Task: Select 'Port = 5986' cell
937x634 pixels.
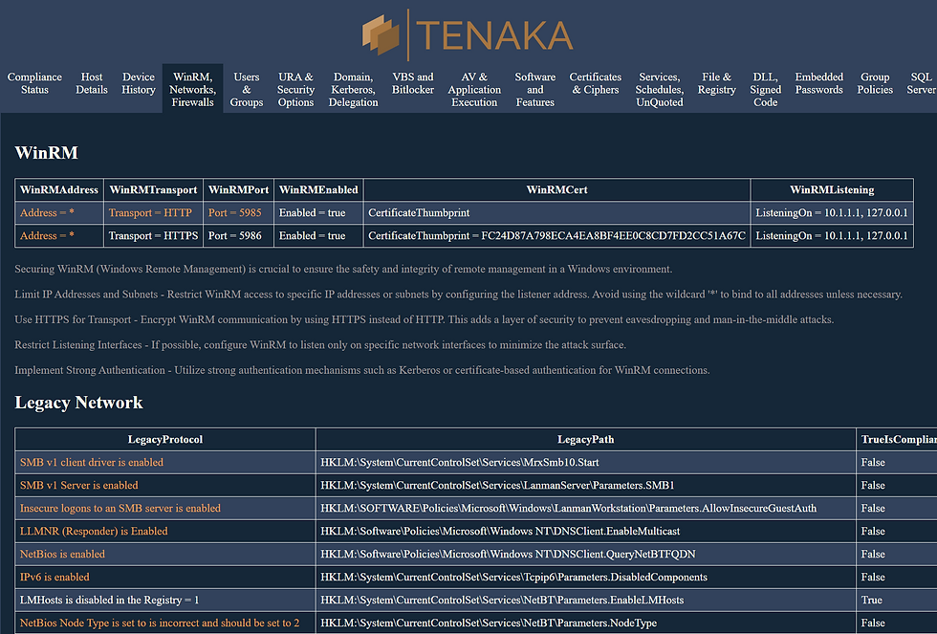Action: click(x=238, y=235)
